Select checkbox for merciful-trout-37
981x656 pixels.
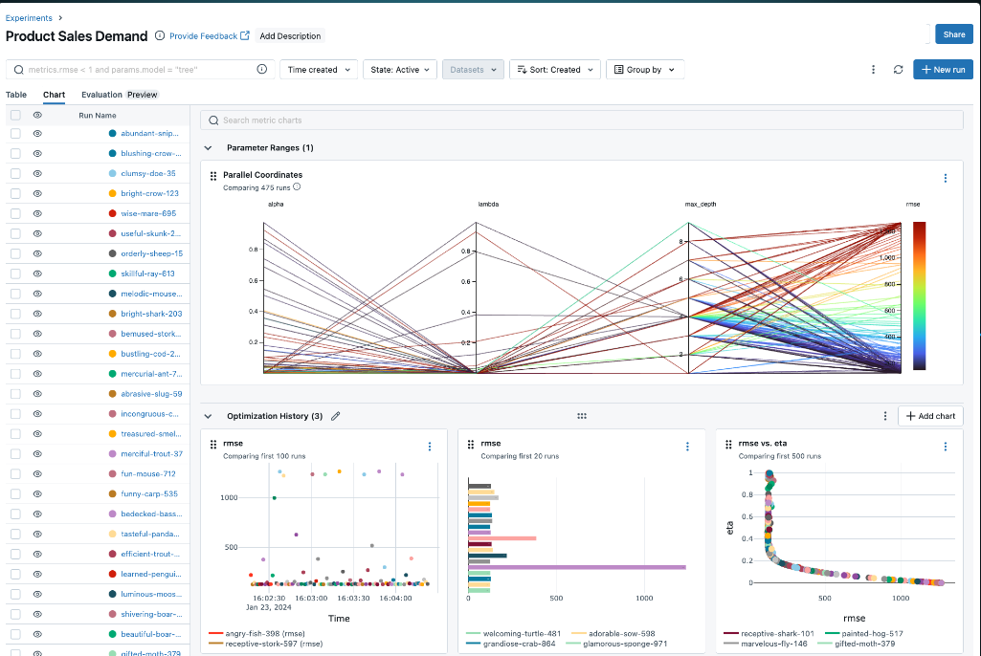coord(15,453)
